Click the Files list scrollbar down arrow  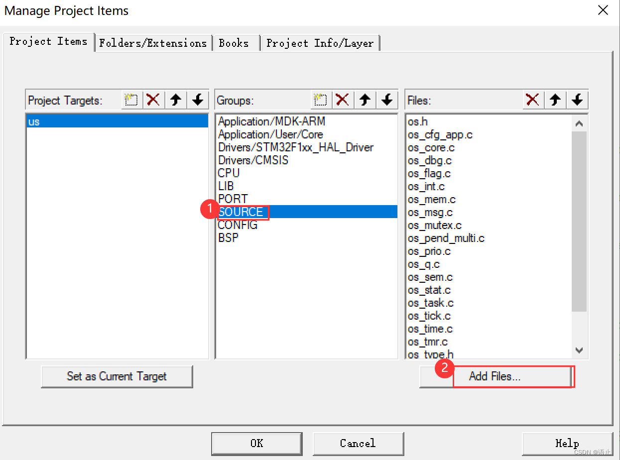[579, 350]
